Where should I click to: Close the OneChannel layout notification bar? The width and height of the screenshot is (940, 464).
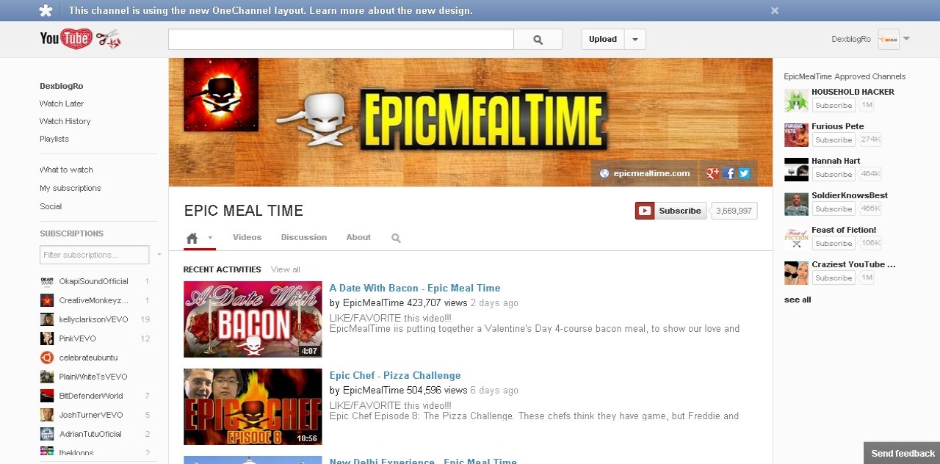coord(774,11)
